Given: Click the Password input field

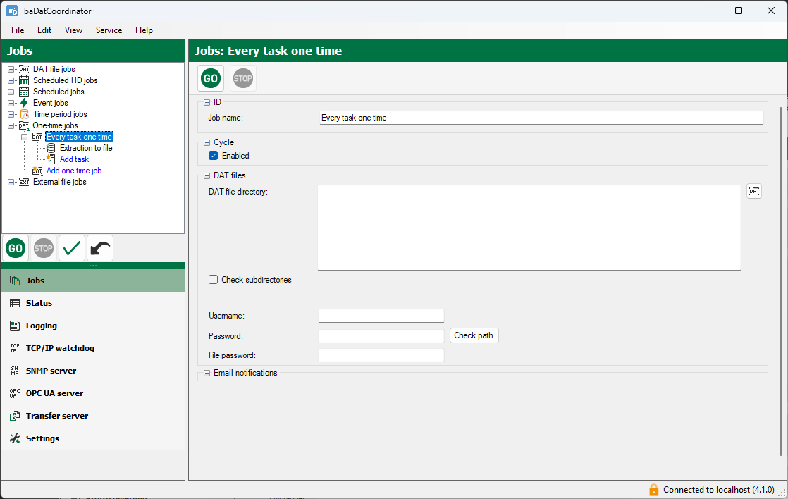Looking at the screenshot, I should click(x=381, y=335).
